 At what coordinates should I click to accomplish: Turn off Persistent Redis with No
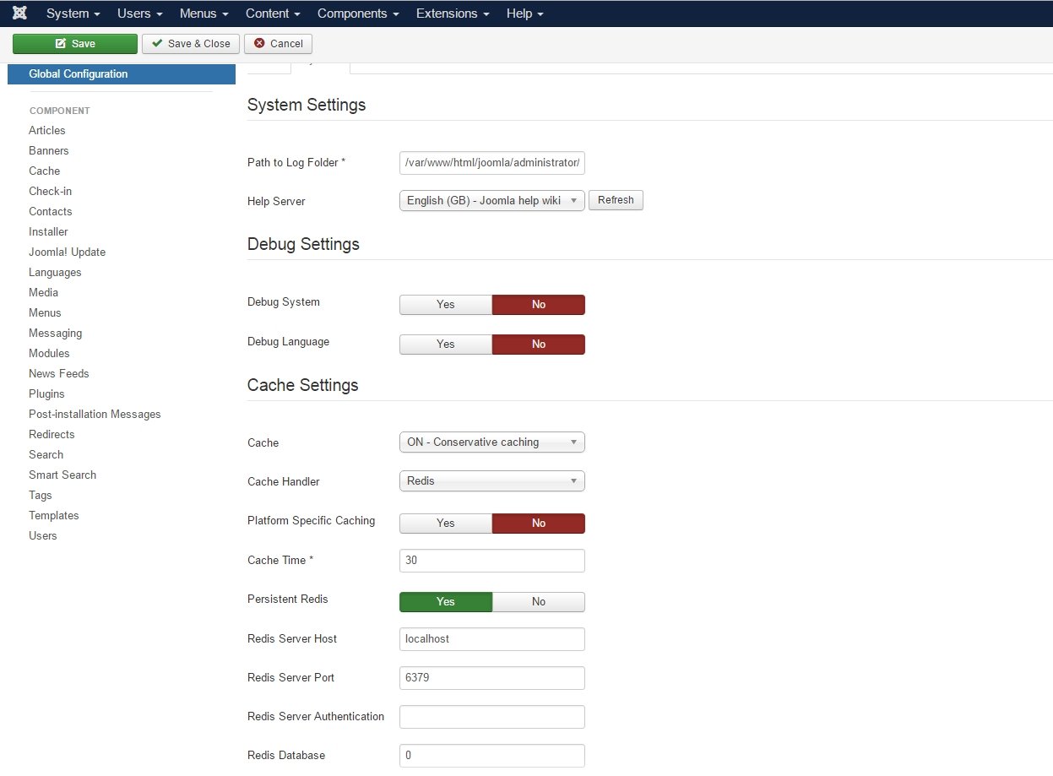coord(538,602)
